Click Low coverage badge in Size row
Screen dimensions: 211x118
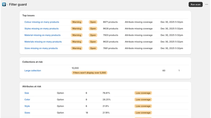143,93
